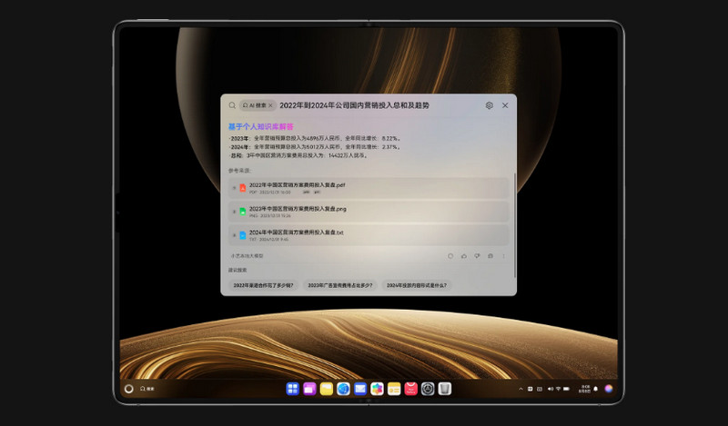Launch the browser globe icon in the dock

click(x=343, y=389)
